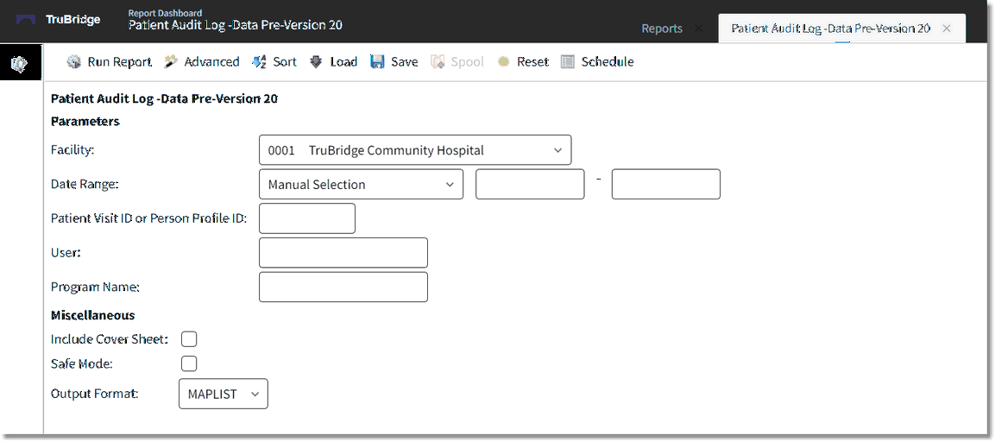
Task: Close the Patient Audit Log tab
Action: point(947,28)
